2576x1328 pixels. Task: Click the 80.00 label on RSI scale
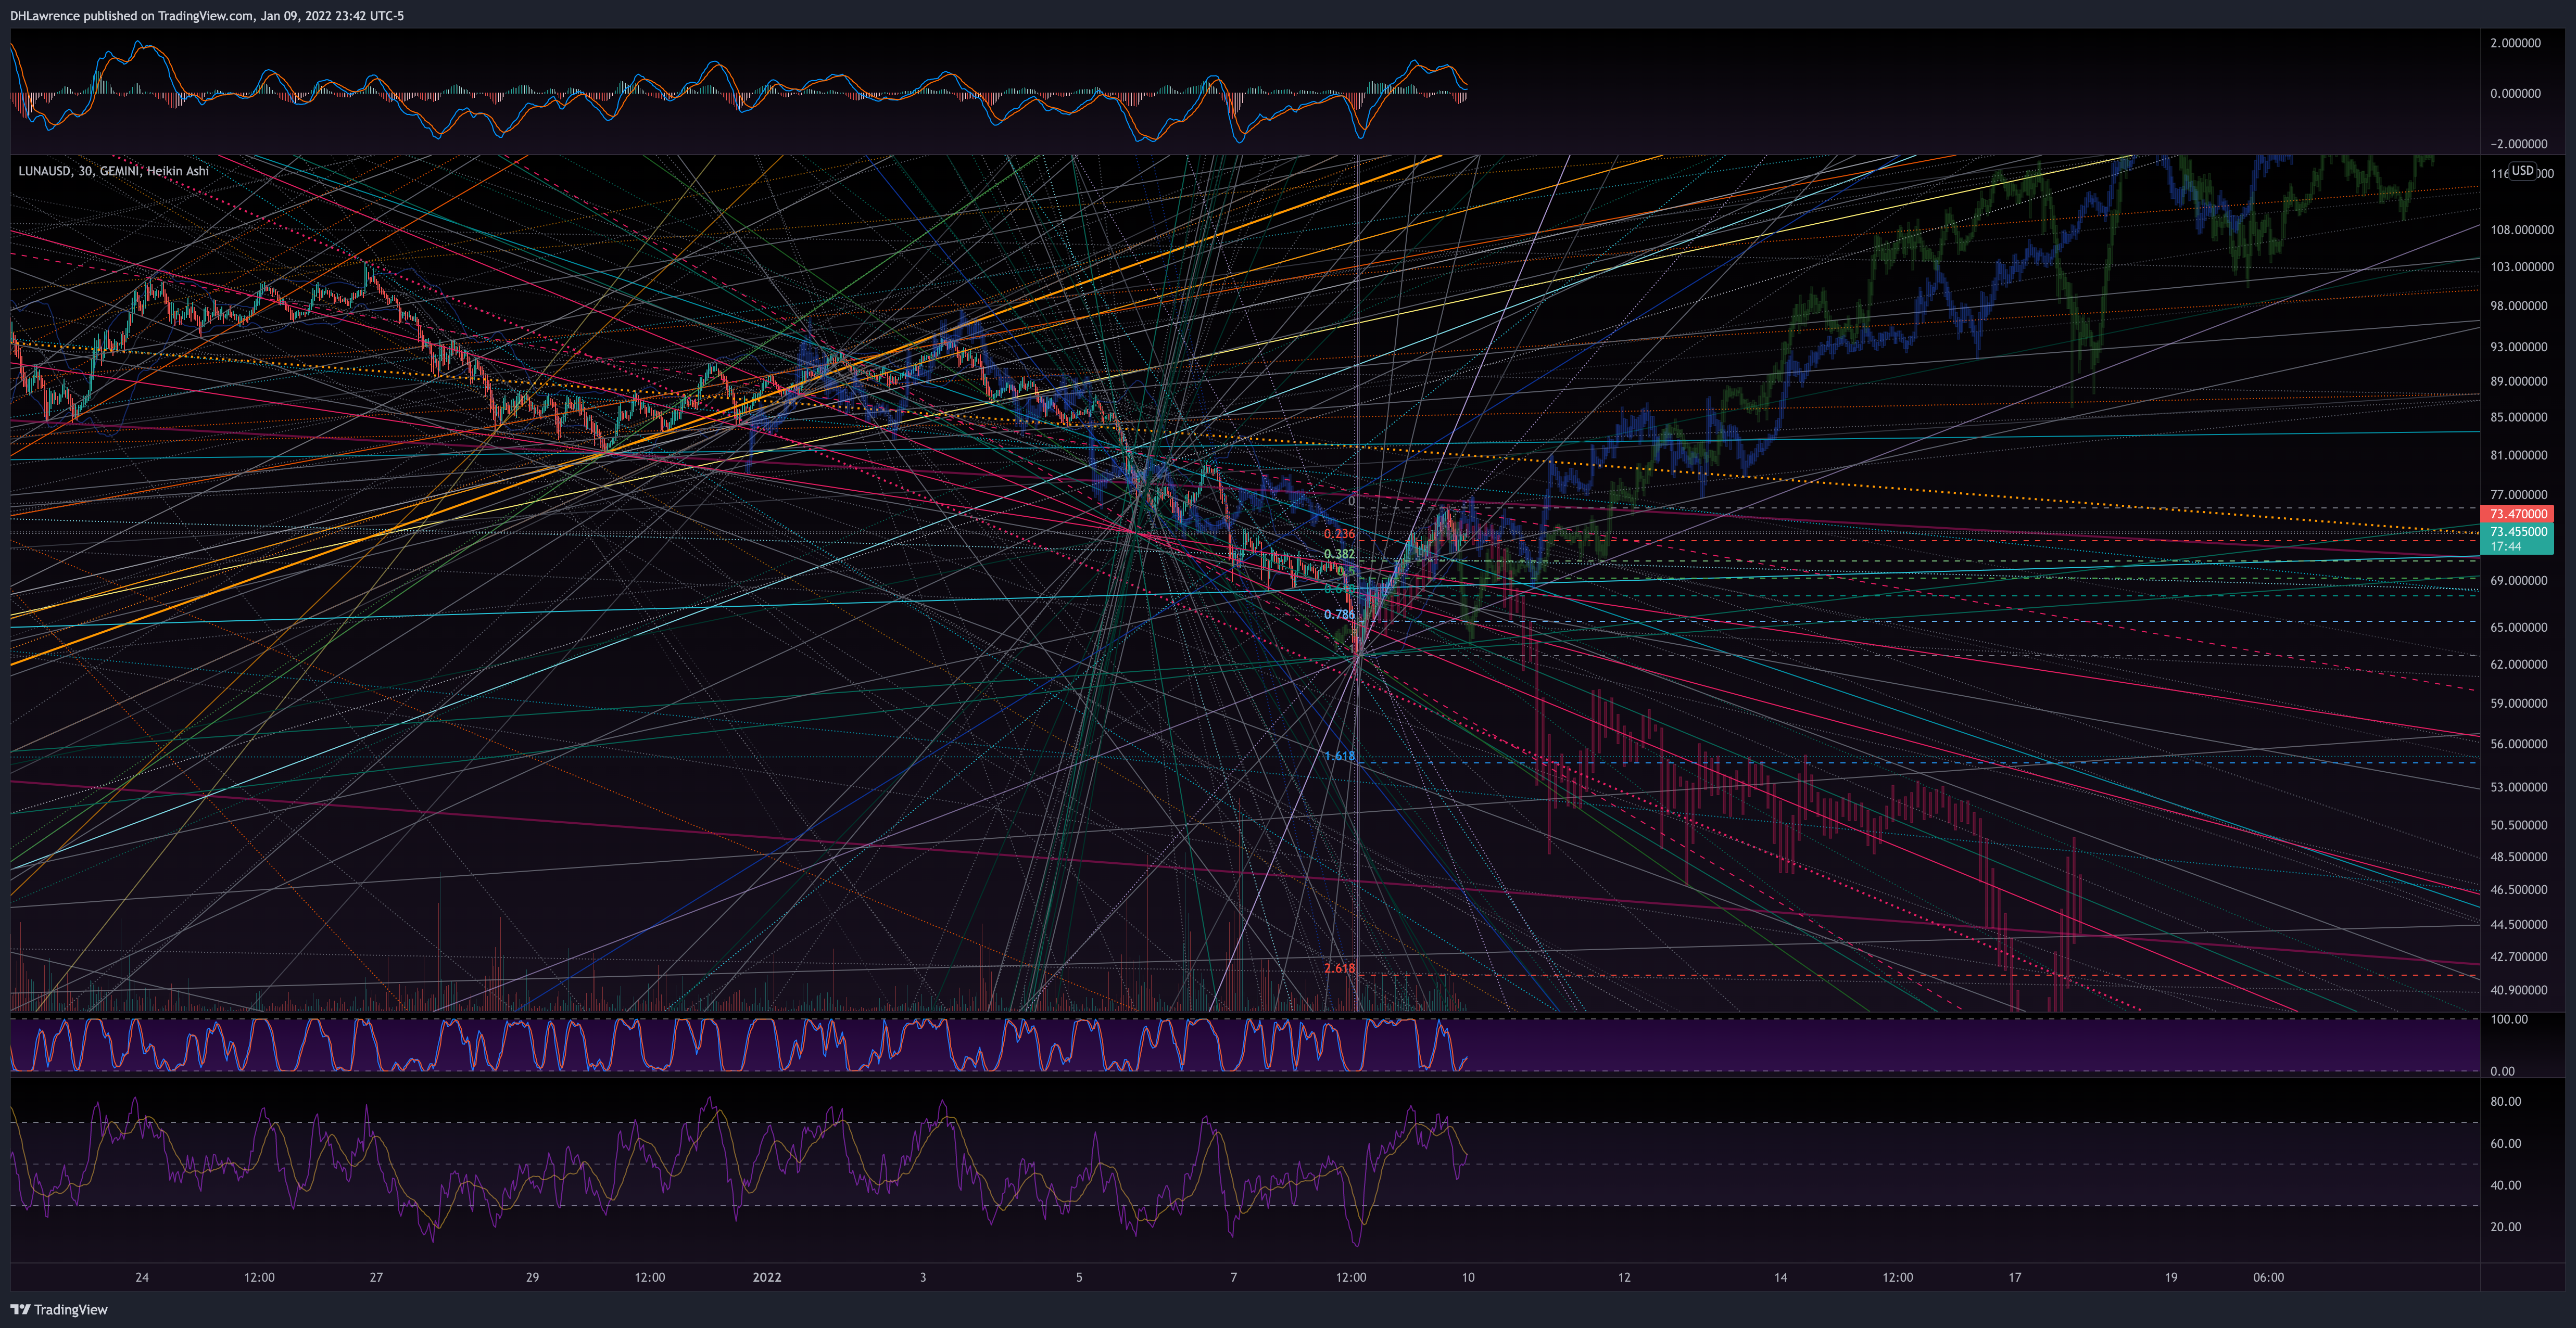(x=2505, y=1101)
